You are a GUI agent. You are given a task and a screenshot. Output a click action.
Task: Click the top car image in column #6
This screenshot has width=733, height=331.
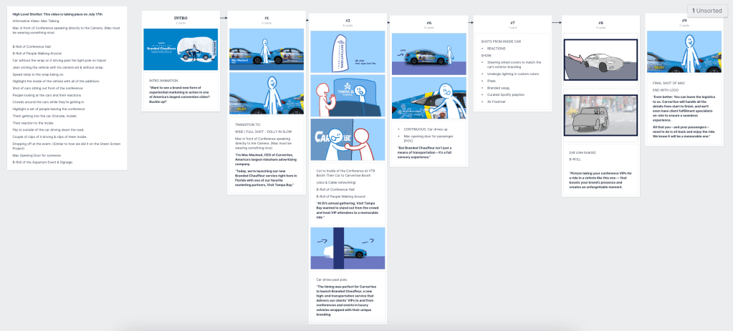[429, 54]
